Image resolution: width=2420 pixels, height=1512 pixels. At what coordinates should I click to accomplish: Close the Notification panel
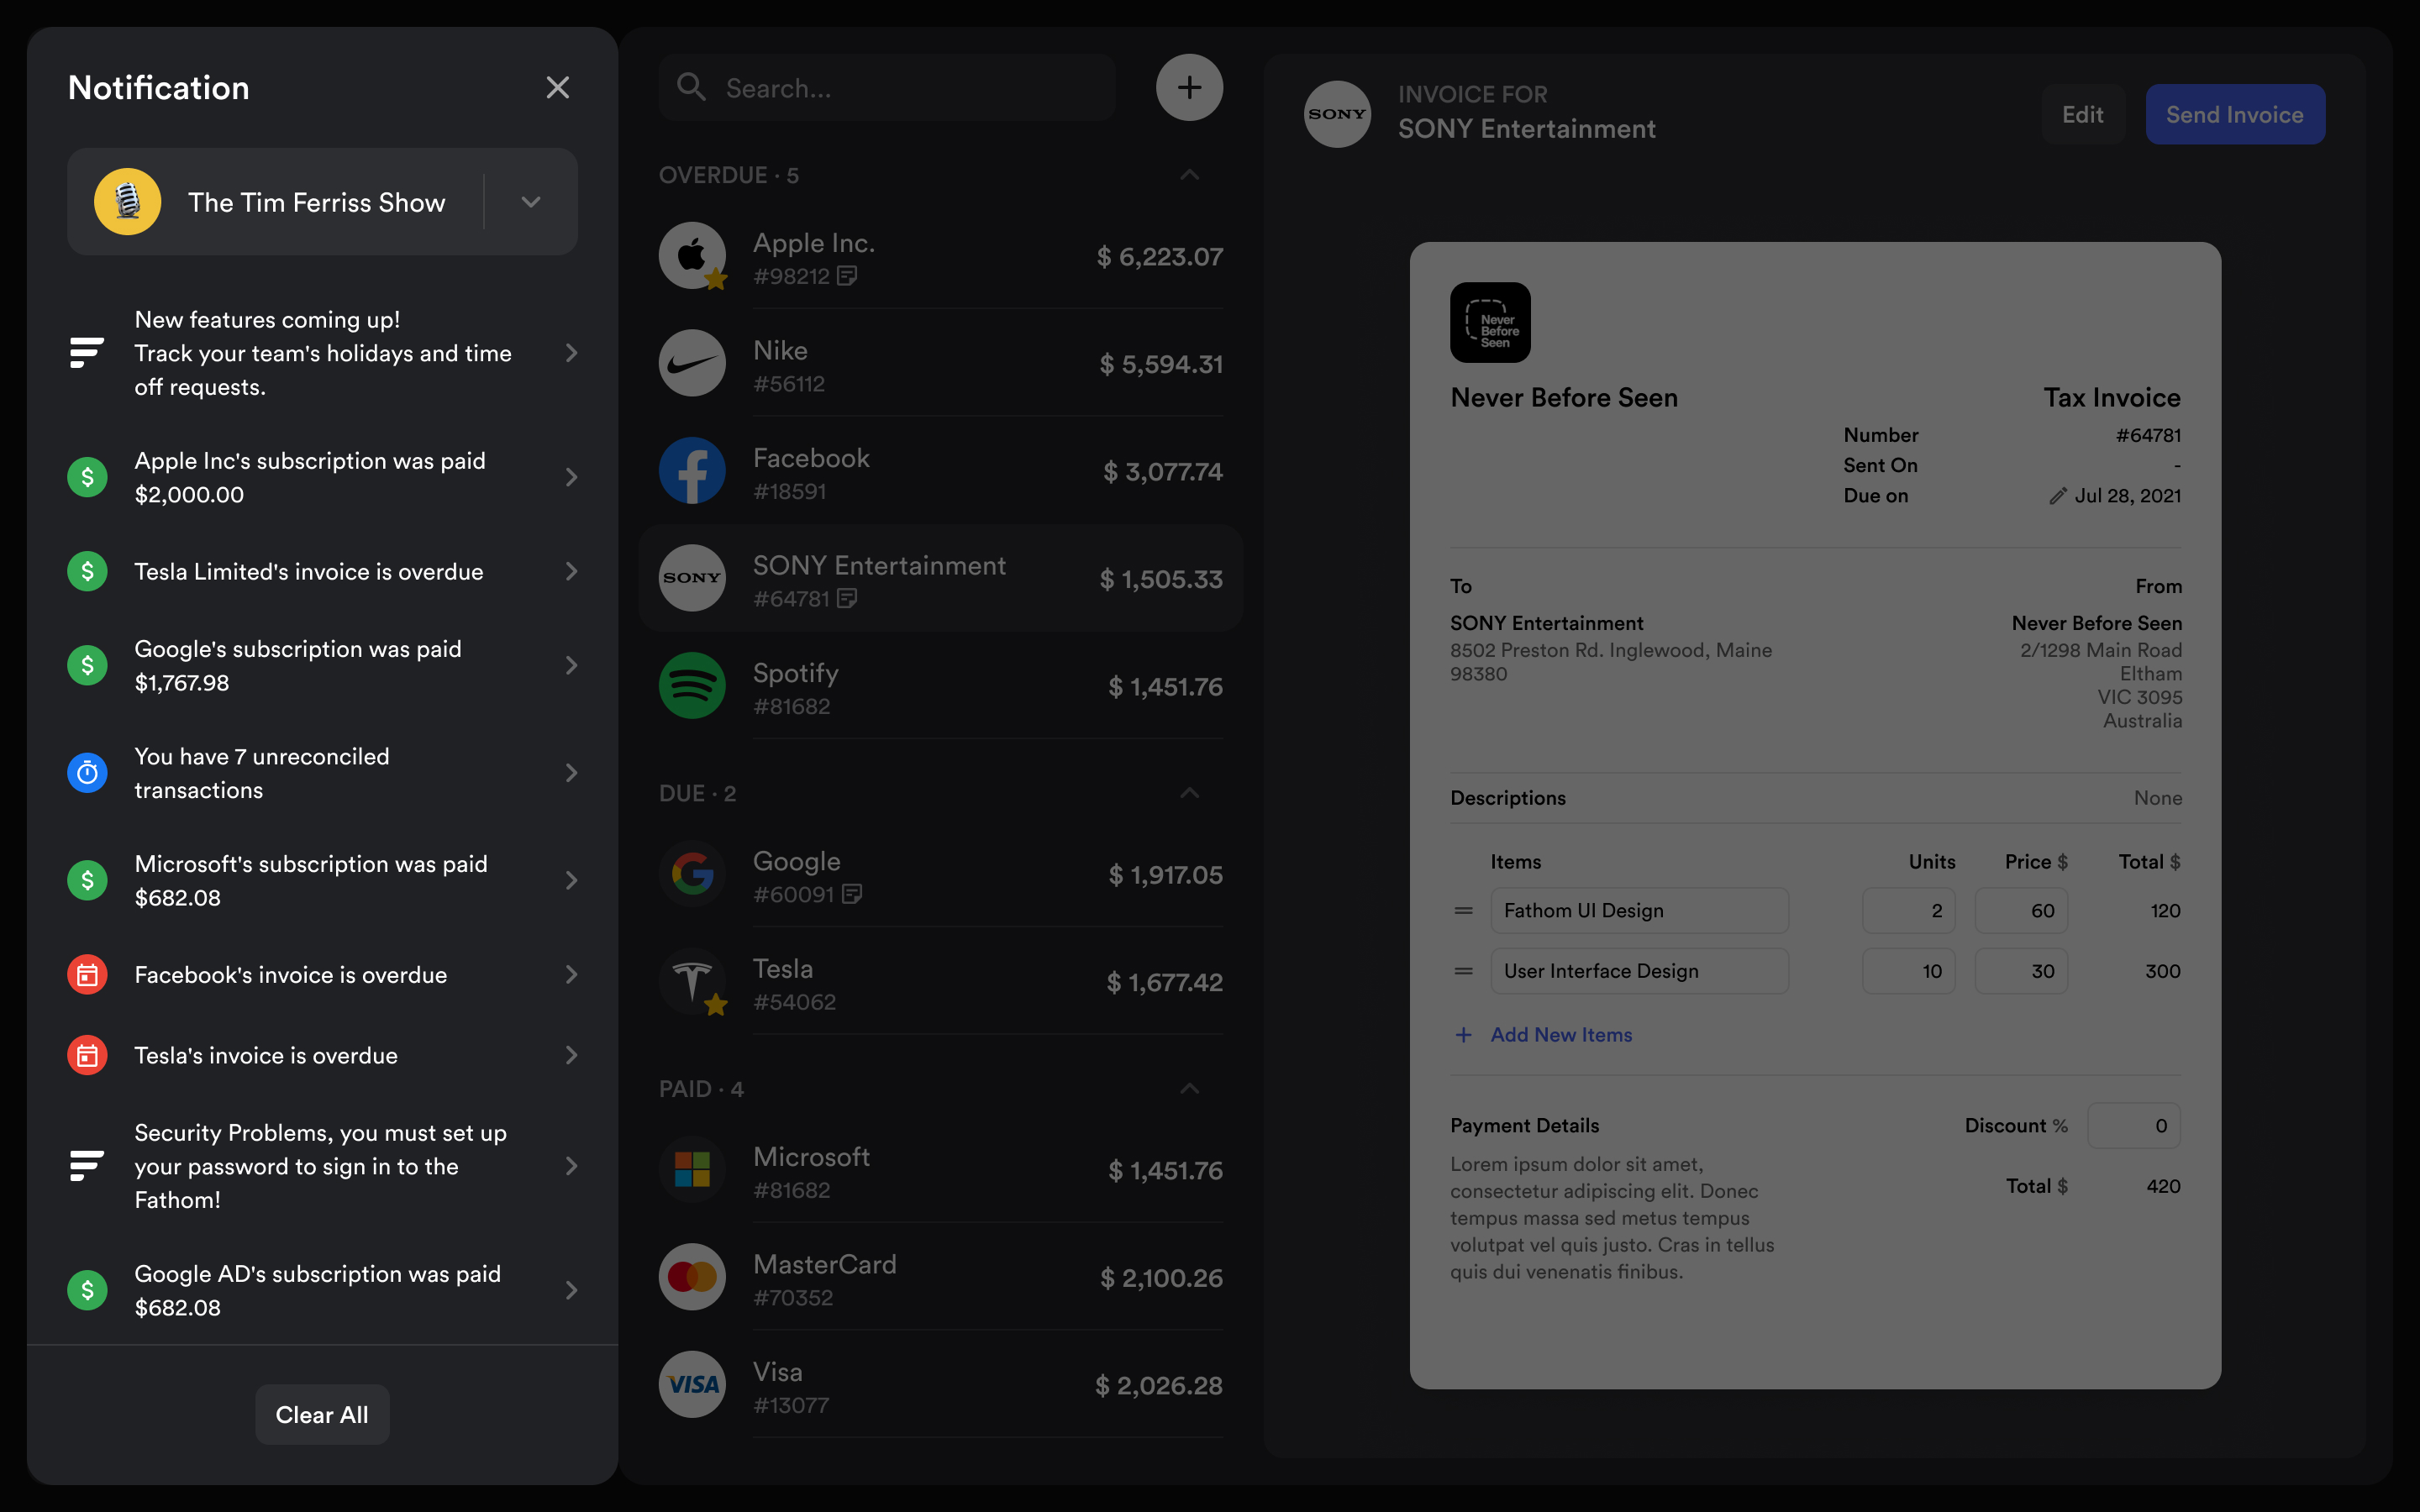(558, 88)
